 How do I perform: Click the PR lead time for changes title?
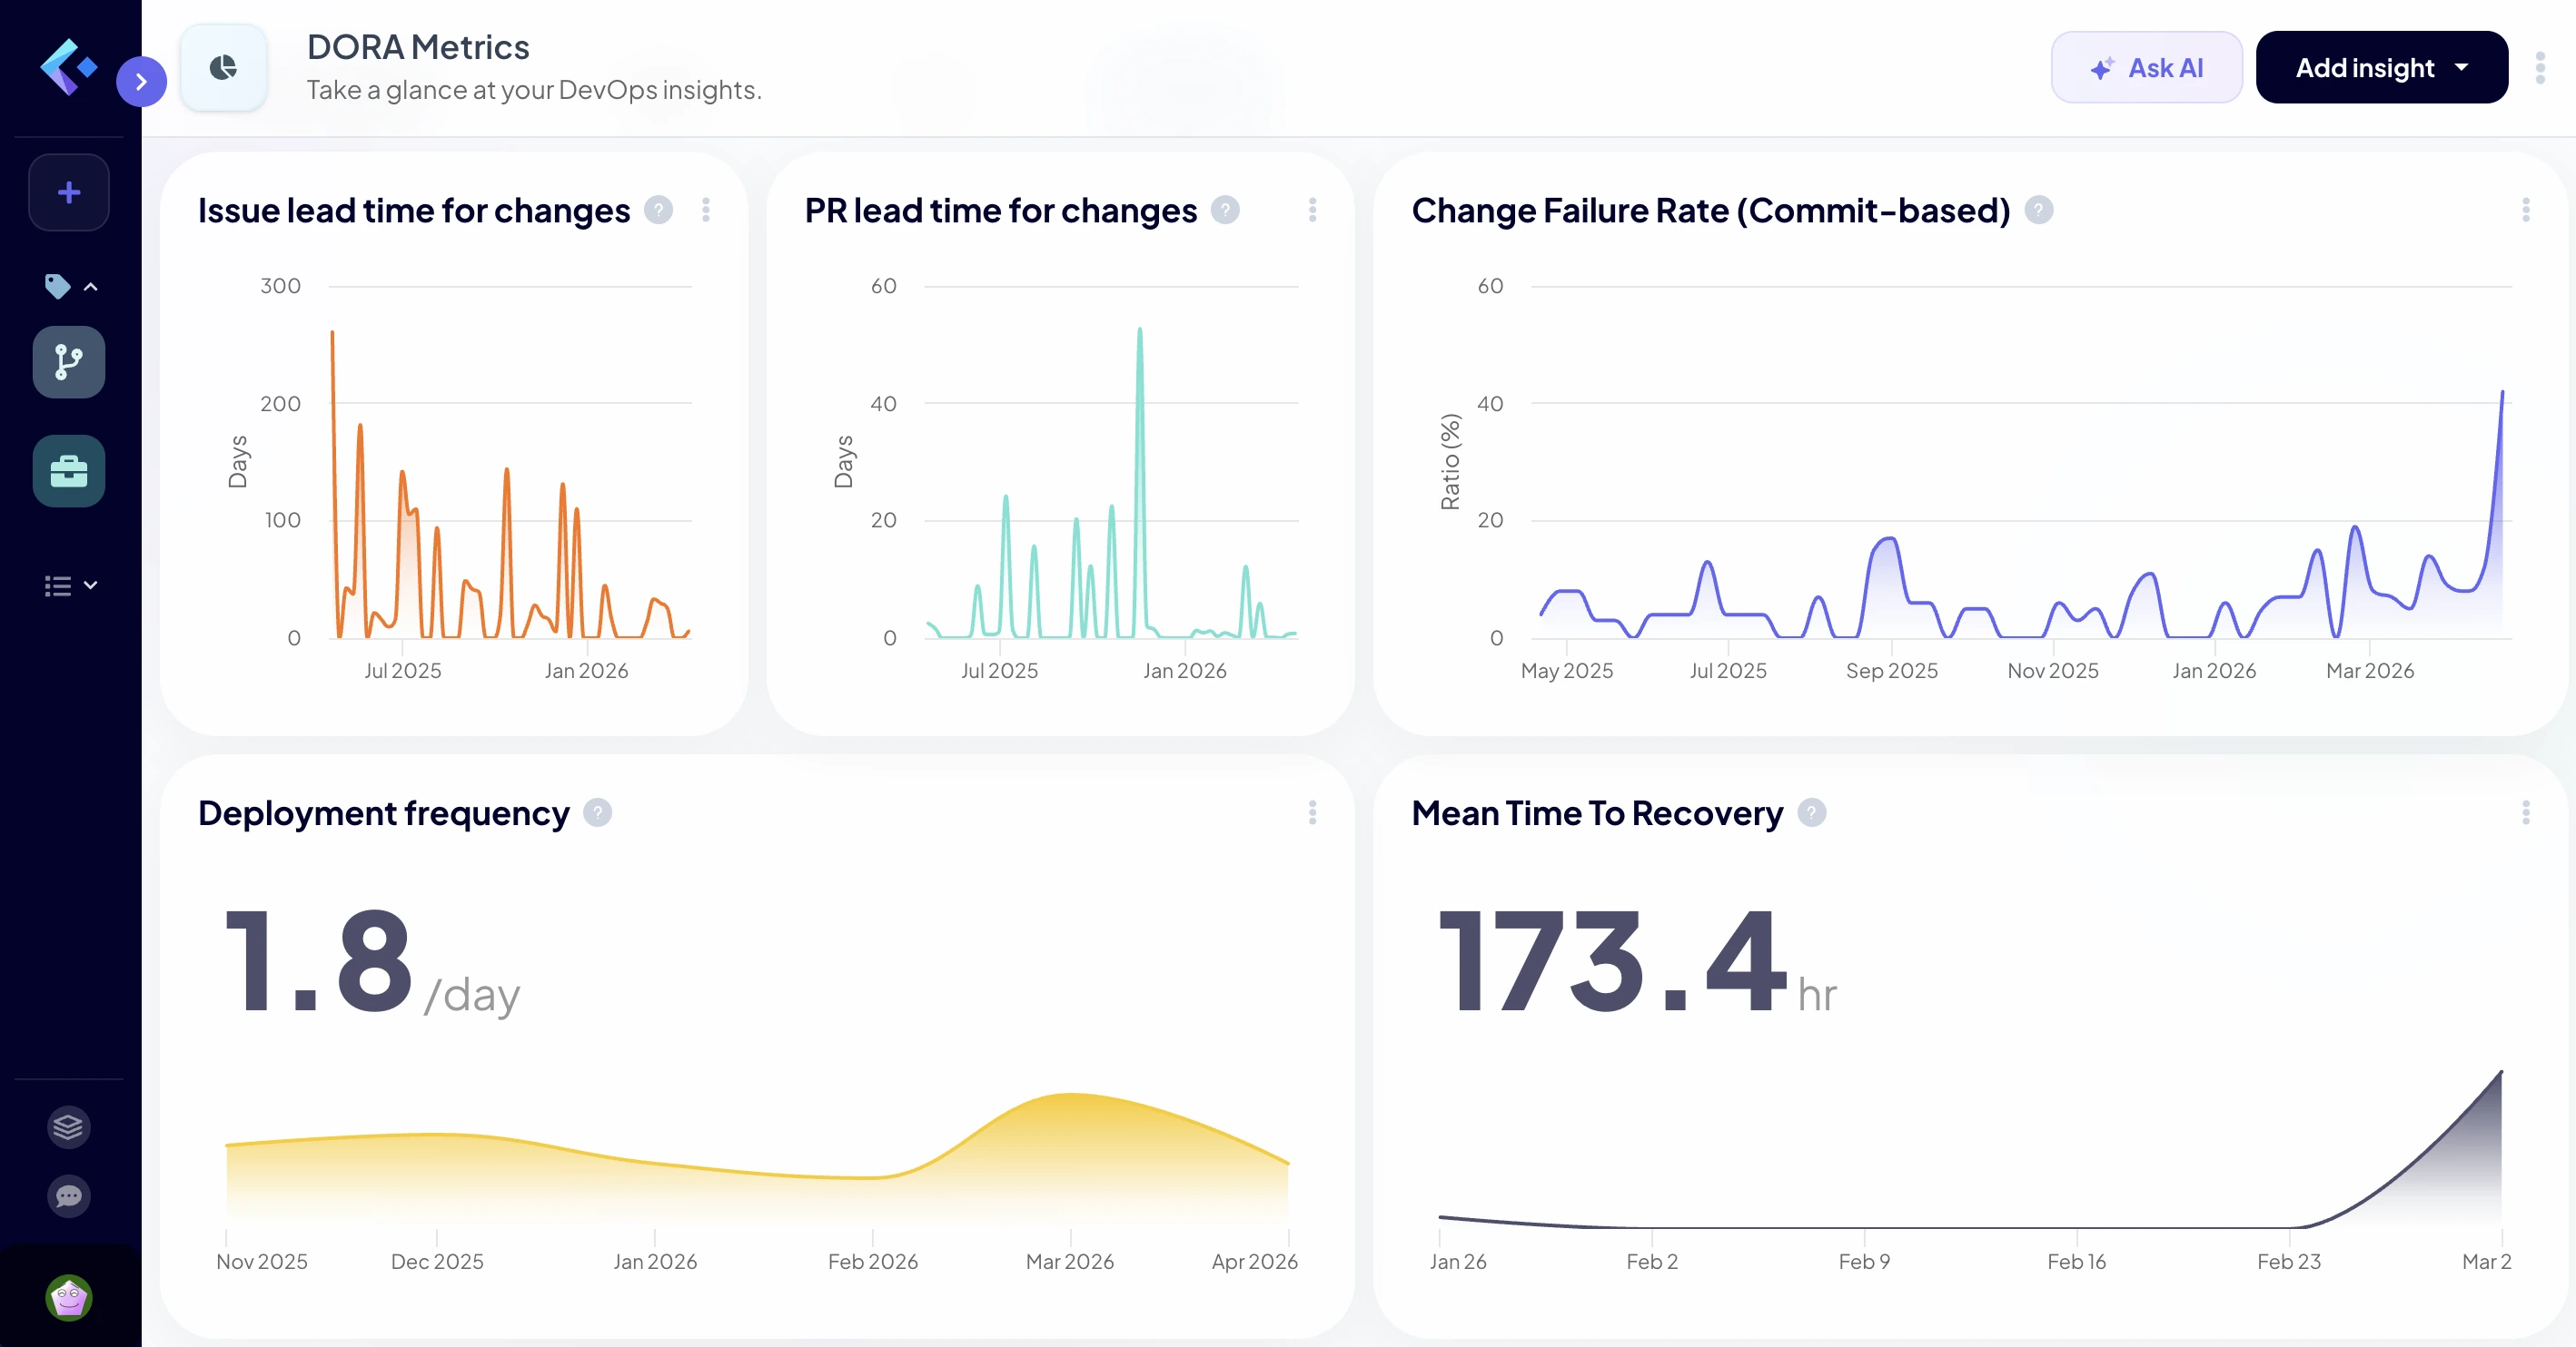pos(1000,211)
